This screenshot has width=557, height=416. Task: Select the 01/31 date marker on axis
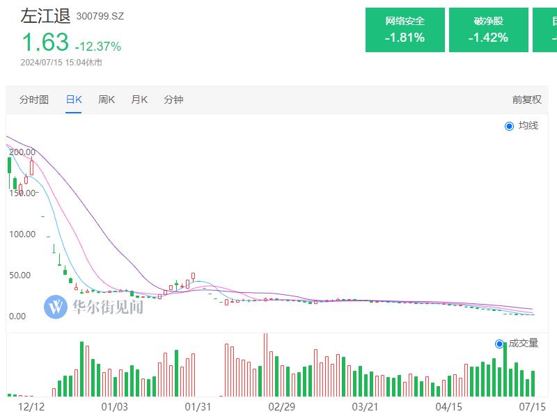click(197, 406)
